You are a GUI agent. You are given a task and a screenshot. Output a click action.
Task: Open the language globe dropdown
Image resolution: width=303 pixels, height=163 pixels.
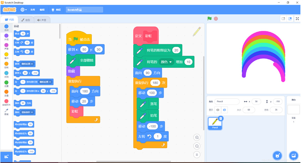(24, 10)
